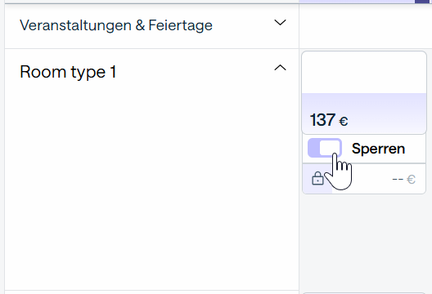Expand the Veranstaltungen & Feiertage chevron
The width and height of the screenshot is (432, 294).
[x=280, y=23]
